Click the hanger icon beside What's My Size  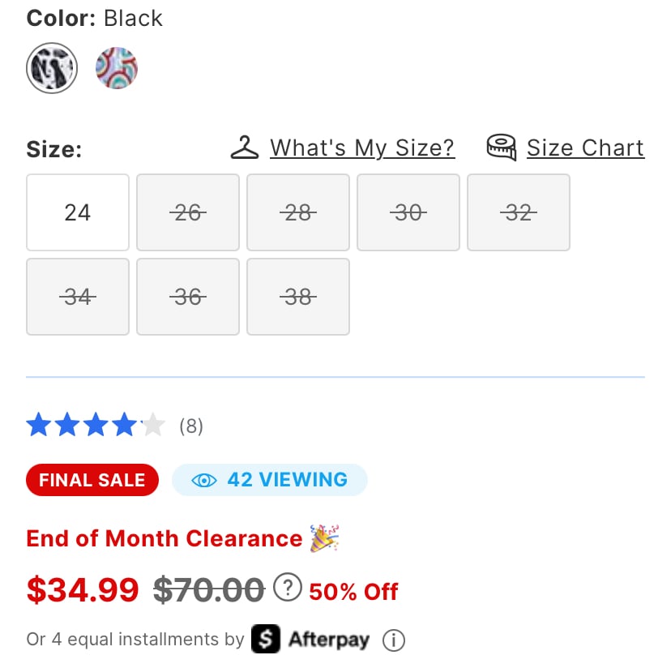(245, 148)
